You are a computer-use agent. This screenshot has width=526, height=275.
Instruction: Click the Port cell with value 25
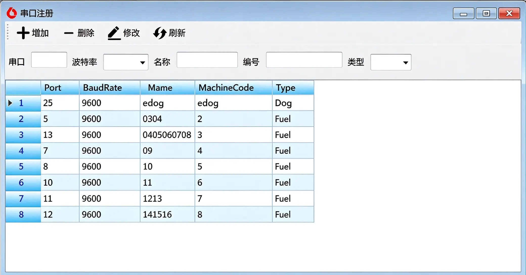pyautogui.click(x=60, y=103)
